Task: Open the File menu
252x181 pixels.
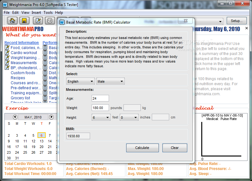Action: coord(7,13)
